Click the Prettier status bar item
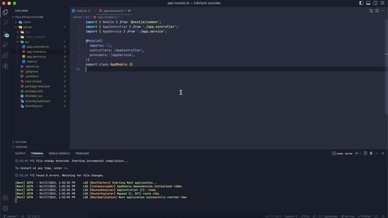388x218 pixels. (365, 216)
